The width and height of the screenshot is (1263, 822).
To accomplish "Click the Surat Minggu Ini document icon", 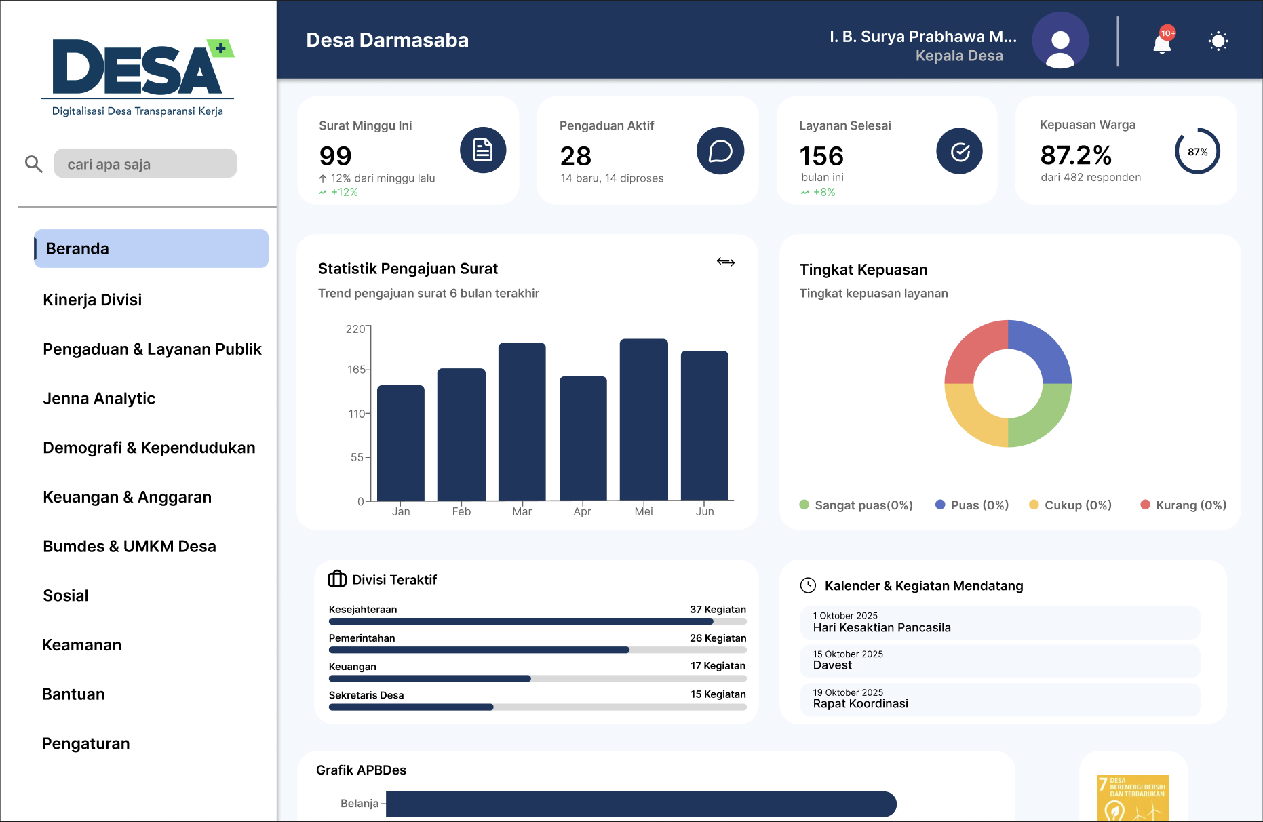I will click(483, 150).
